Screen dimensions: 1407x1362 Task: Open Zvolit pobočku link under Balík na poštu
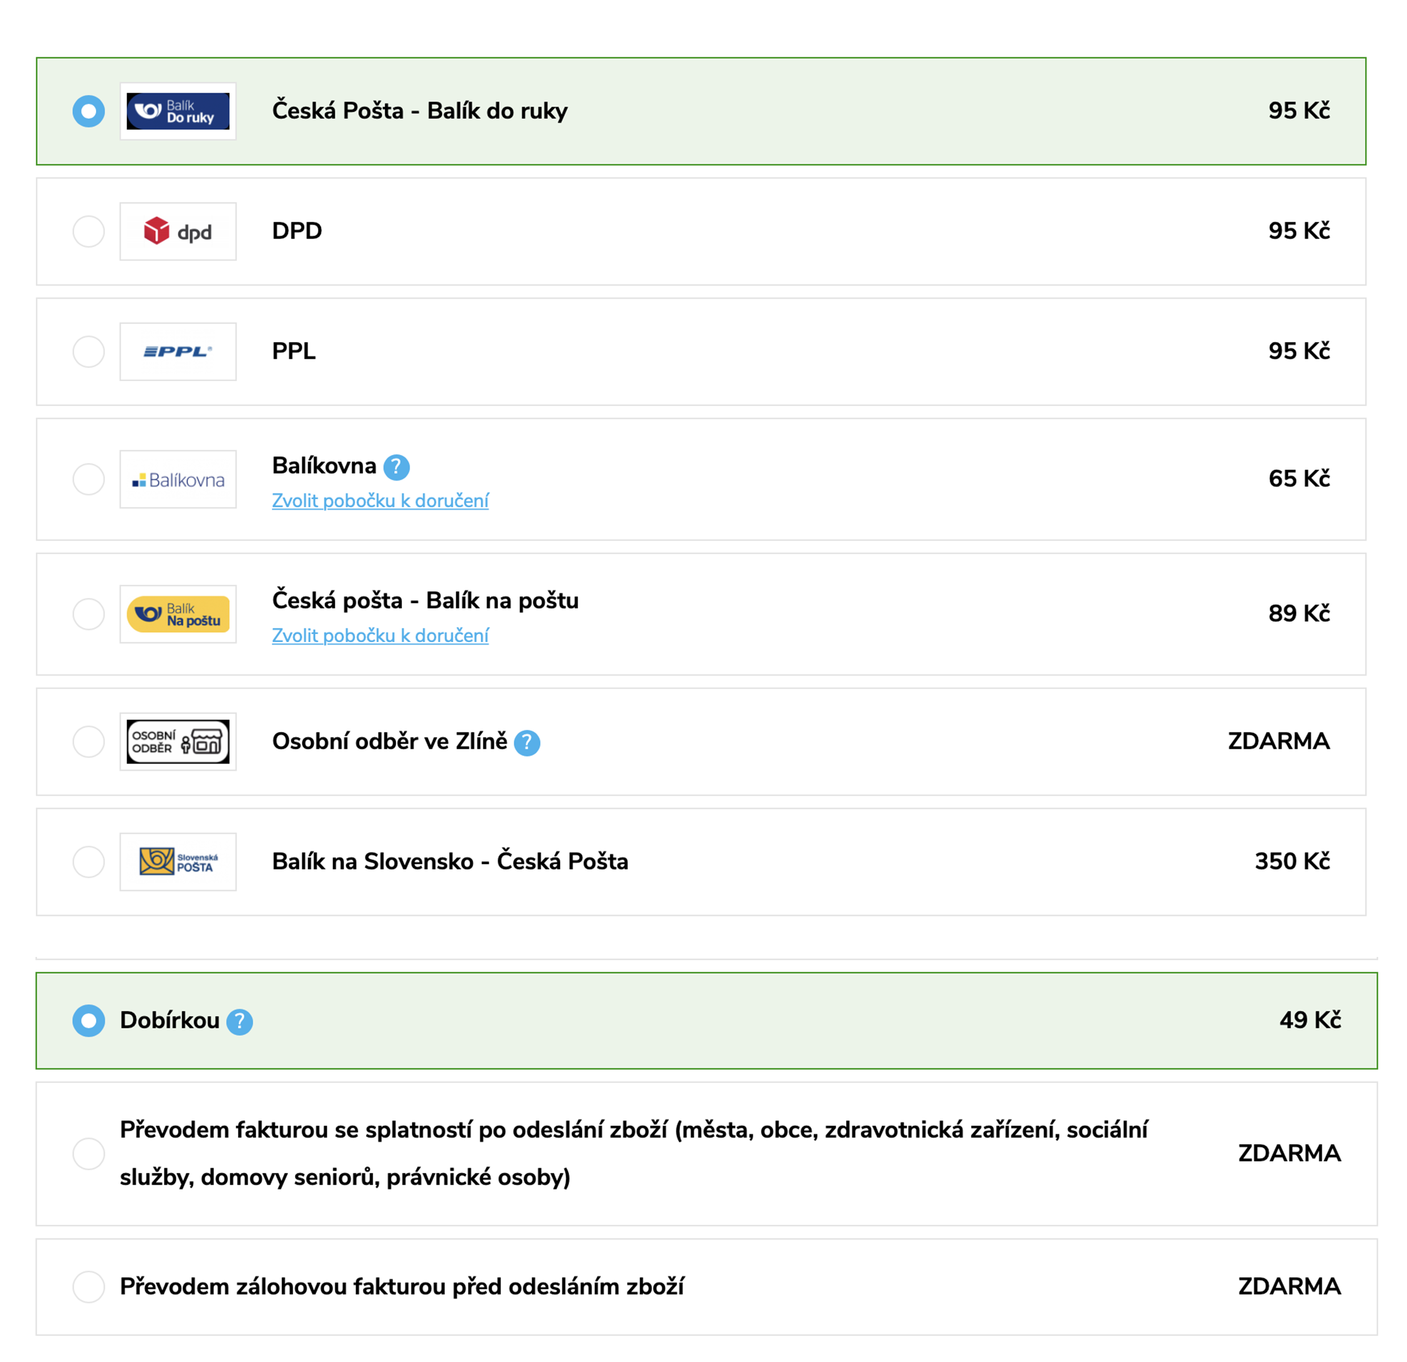point(381,636)
